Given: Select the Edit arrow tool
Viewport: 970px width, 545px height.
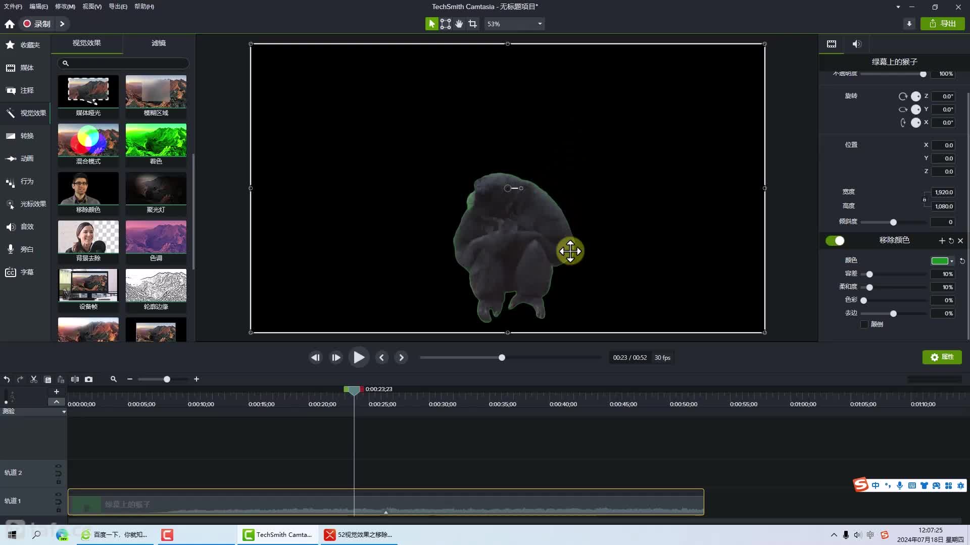Looking at the screenshot, I should [431, 24].
